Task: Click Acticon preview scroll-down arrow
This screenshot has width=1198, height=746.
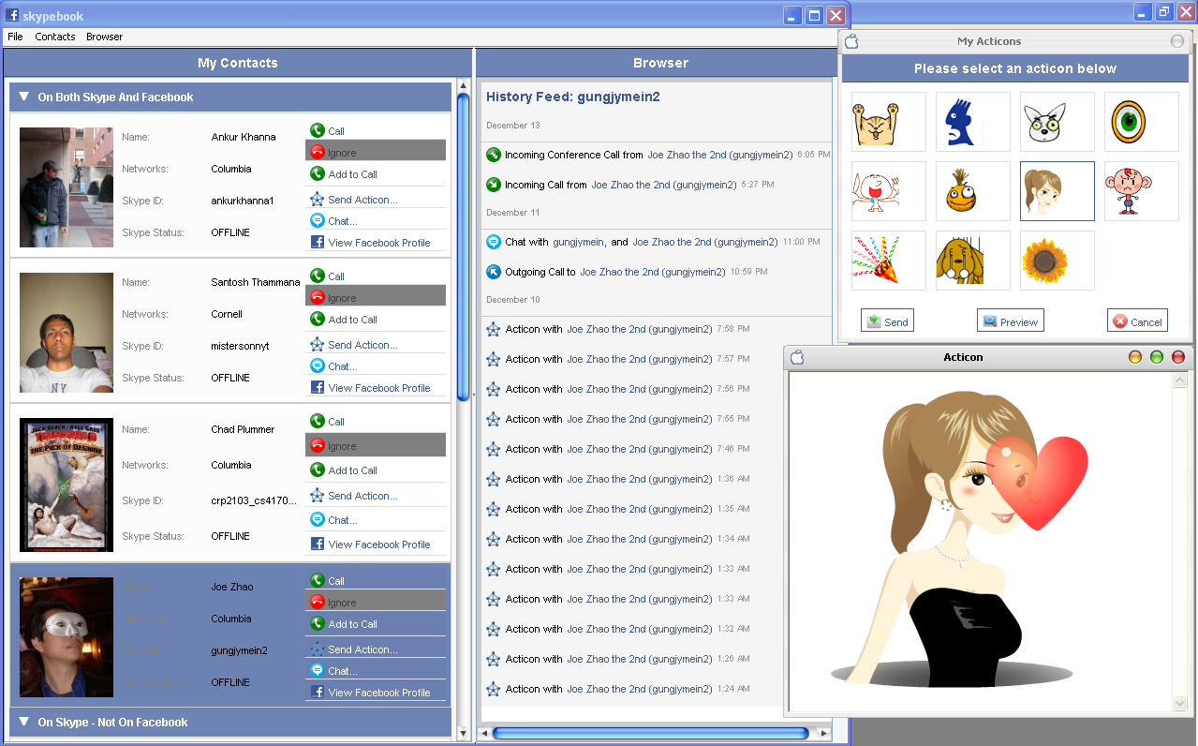Action: click(1180, 703)
